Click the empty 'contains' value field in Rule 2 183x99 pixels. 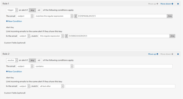tap(123, 66)
